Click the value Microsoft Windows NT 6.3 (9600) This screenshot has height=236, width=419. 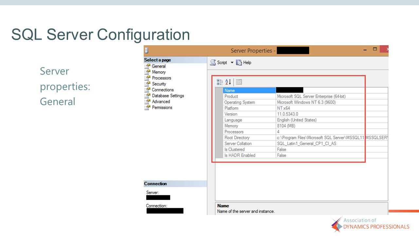tap(306, 102)
